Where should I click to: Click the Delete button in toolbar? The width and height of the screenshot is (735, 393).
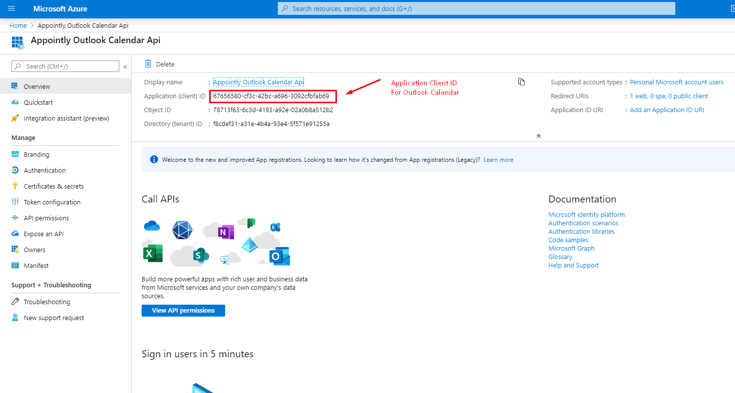(x=160, y=64)
